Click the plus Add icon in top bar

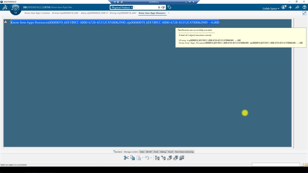[290, 7]
